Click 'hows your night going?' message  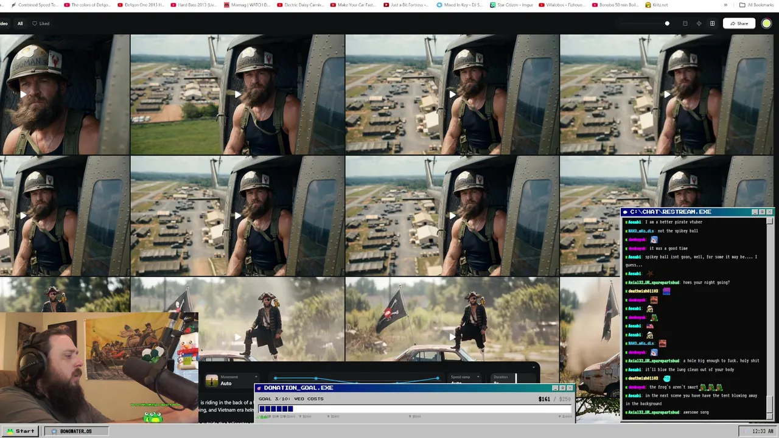(706, 282)
